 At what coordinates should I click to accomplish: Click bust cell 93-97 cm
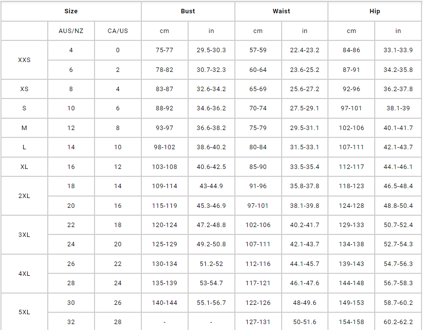(x=164, y=128)
